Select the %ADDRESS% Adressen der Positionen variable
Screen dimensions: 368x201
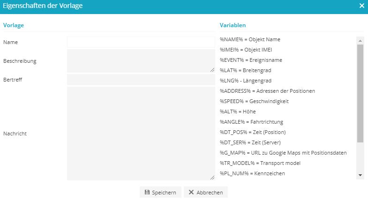click(x=267, y=91)
